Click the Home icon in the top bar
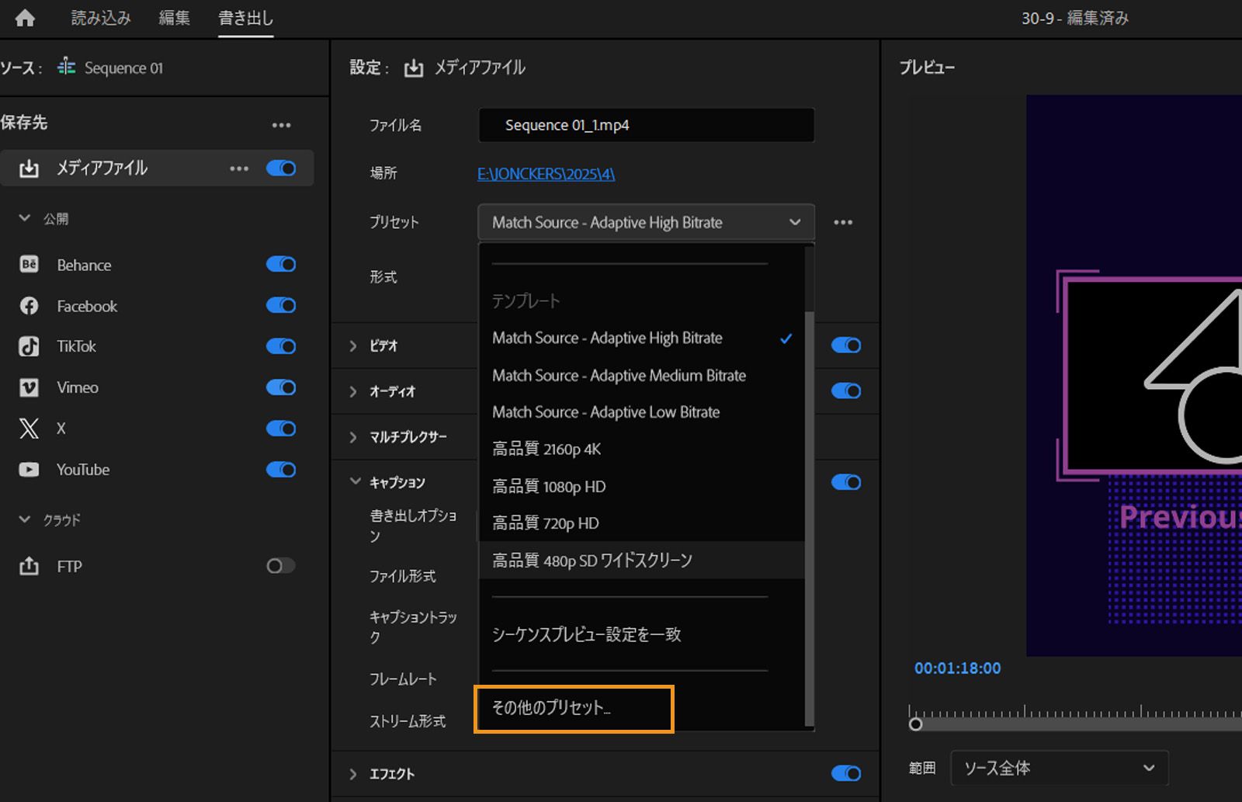Viewport: 1242px width, 802px height. [24, 17]
